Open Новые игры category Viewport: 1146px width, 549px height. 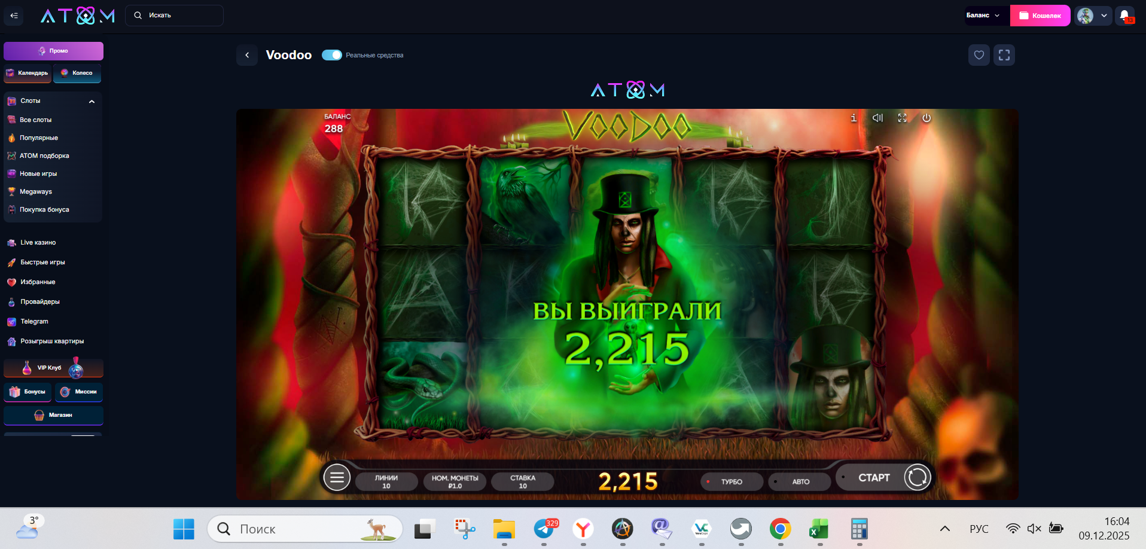[x=38, y=174]
